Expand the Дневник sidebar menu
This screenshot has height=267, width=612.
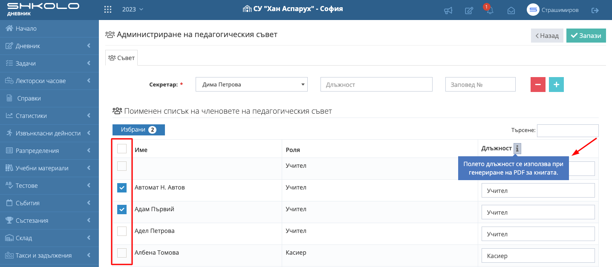point(49,46)
